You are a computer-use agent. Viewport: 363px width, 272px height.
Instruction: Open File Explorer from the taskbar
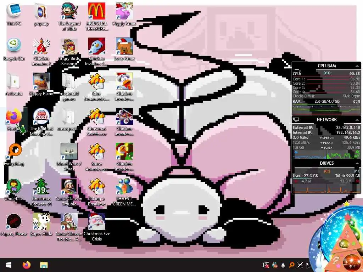44,265
